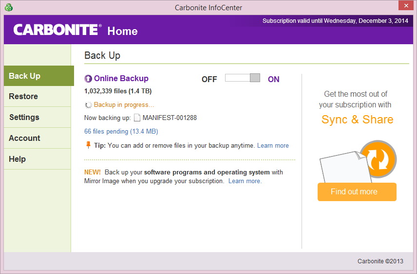Click the purple Online Backup arrow icon
417x274 pixels.
click(x=88, y=79)
